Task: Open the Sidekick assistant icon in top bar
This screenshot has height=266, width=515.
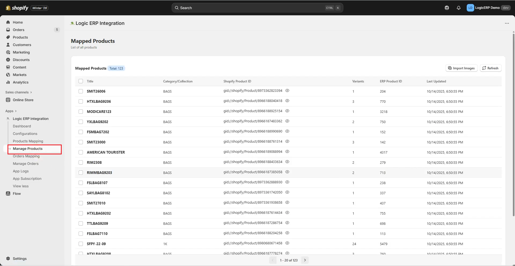Action: point(447,8)
